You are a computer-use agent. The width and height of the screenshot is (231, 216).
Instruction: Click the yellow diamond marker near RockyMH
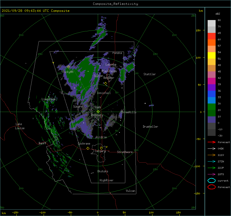pyautogui.click(x=69, y=67)
